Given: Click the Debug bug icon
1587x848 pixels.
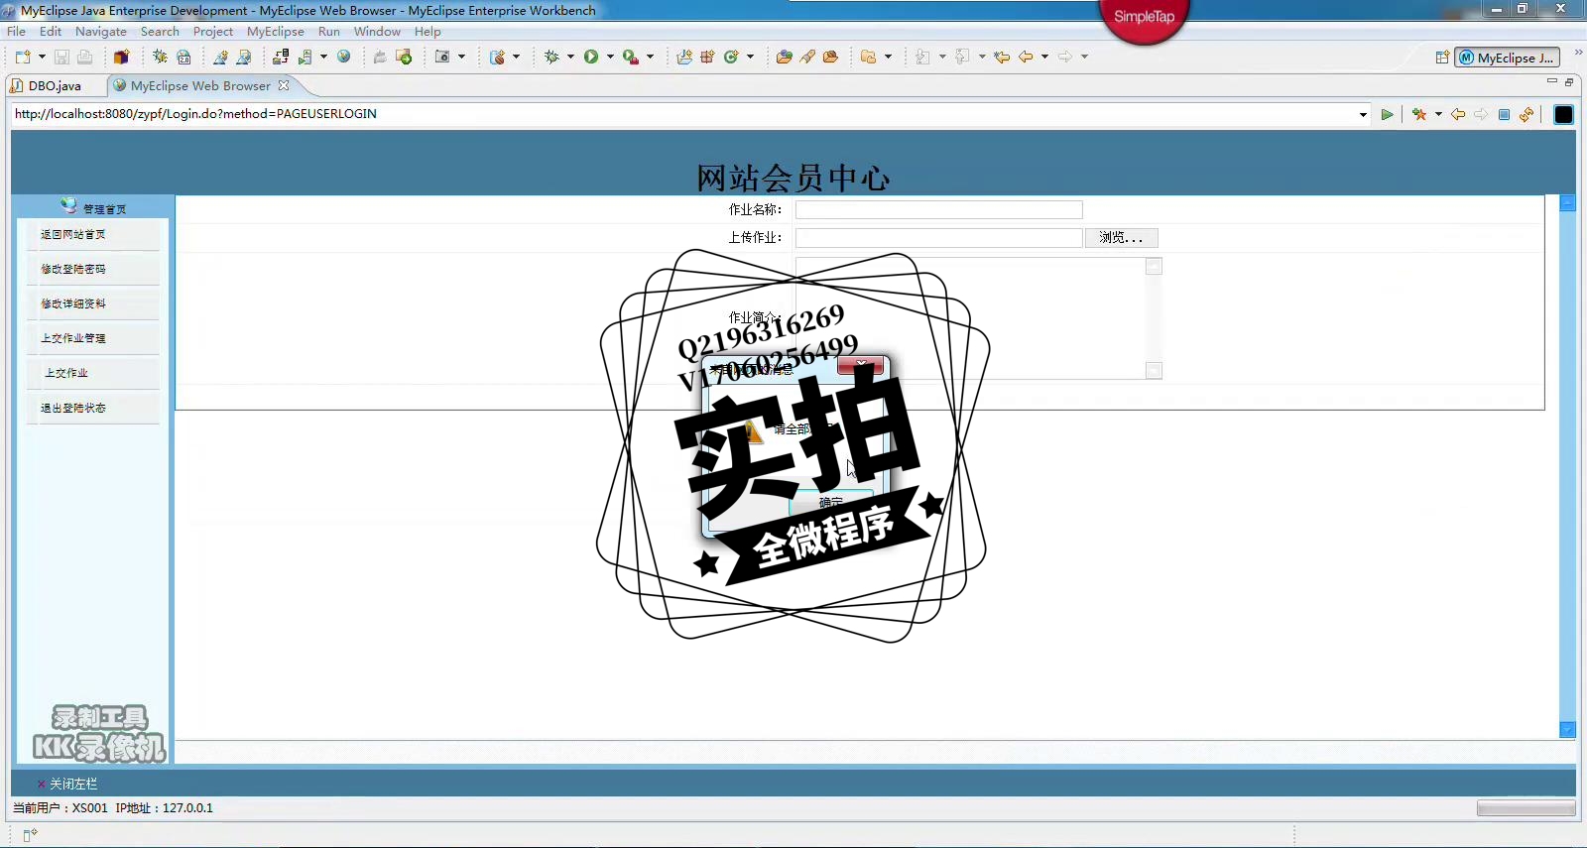Looking at the screenshot, I should coord(552,57).
